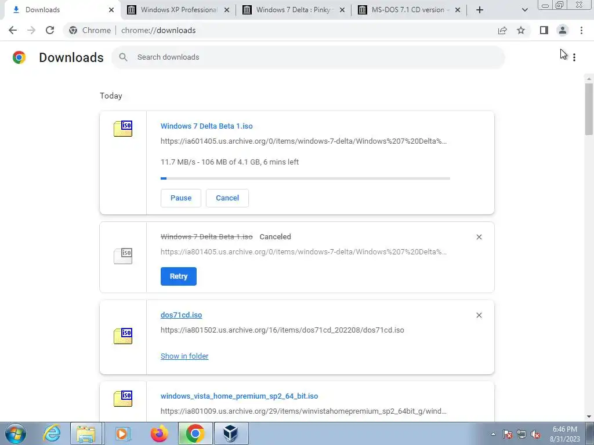Click the ISO file icon of active Windows 7 Delta download
Image resolution: width=594 pixels, height=445 pixels.
[x=123, y=128]
